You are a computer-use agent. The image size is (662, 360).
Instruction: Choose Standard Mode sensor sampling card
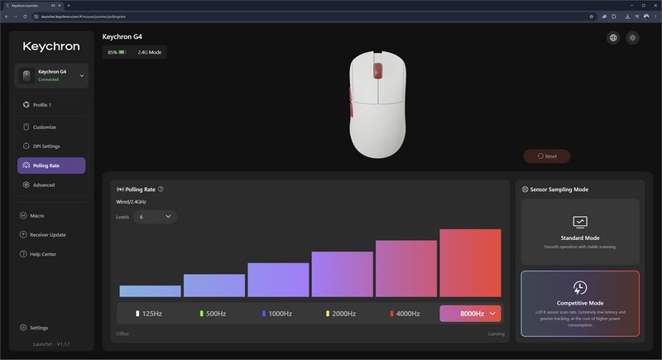[580, 232]
